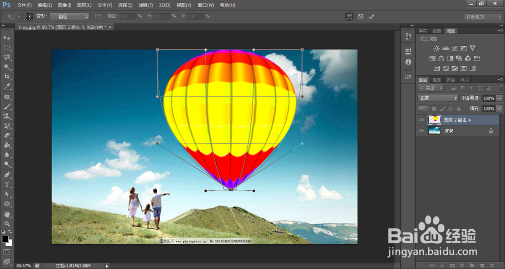Select the Healing Brush tool
Viewport: 505px width, 269px height.
[7, 97]
